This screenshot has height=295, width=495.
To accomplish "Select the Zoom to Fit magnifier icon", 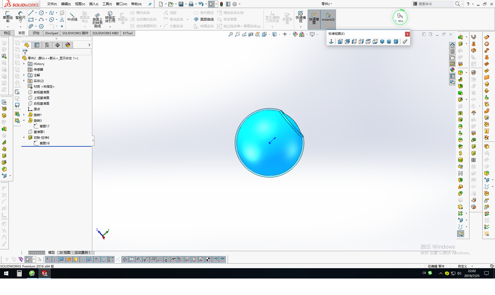I will 230,34.
